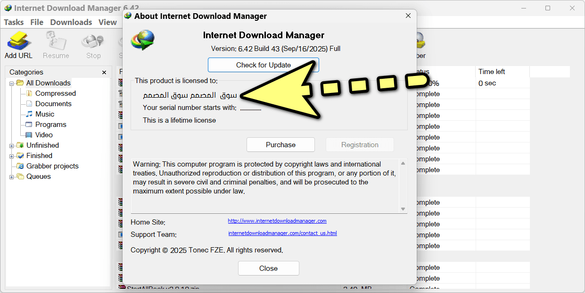Select the Compressed category folder icon
Viewport: 585px width, 293px height.
tap(29, 93)
